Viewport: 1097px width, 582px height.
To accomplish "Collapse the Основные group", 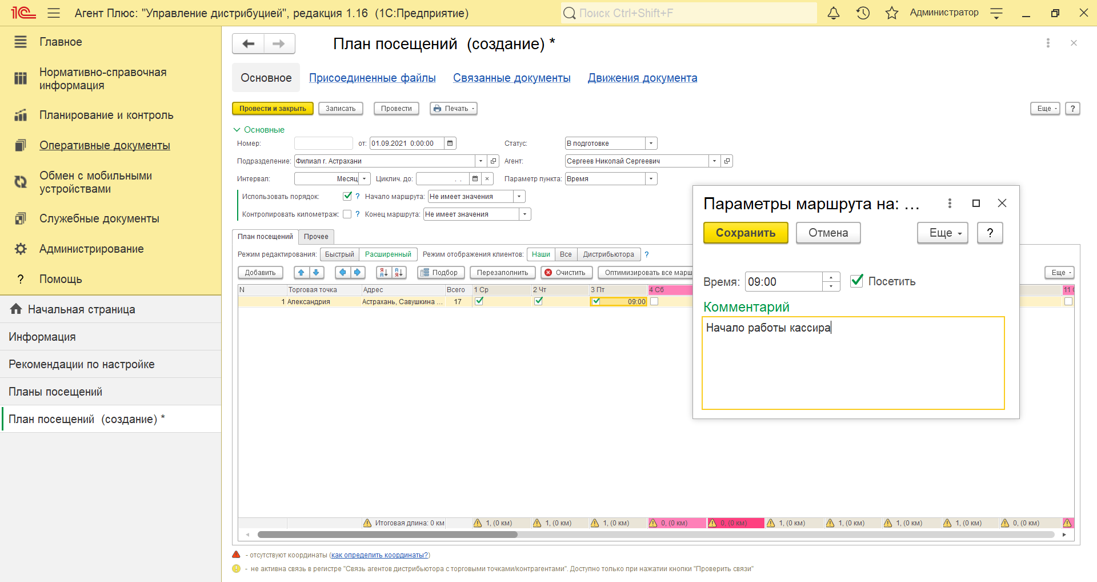I will (x=259, y=130).
